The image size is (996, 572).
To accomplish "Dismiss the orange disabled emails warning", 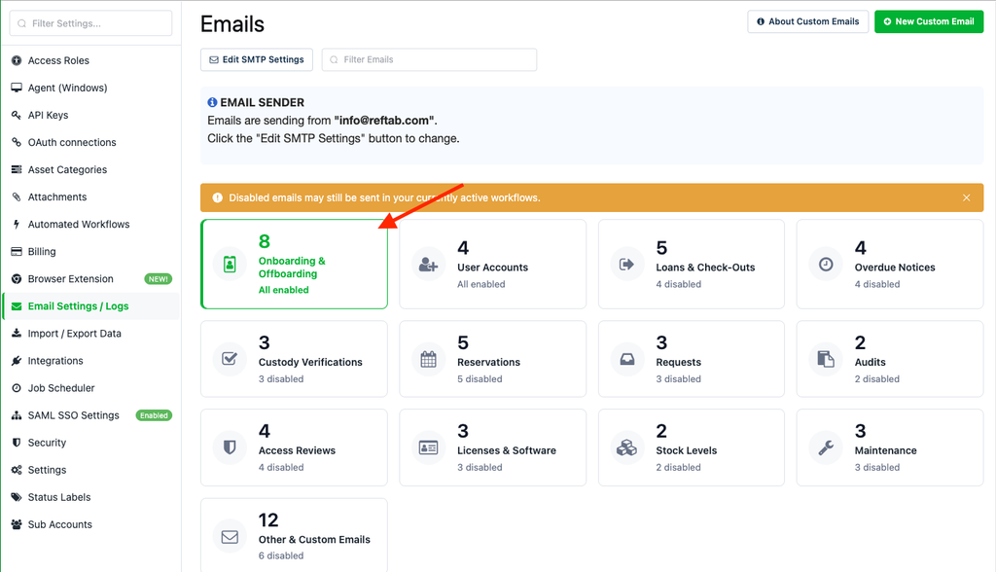I will (966, 197).
